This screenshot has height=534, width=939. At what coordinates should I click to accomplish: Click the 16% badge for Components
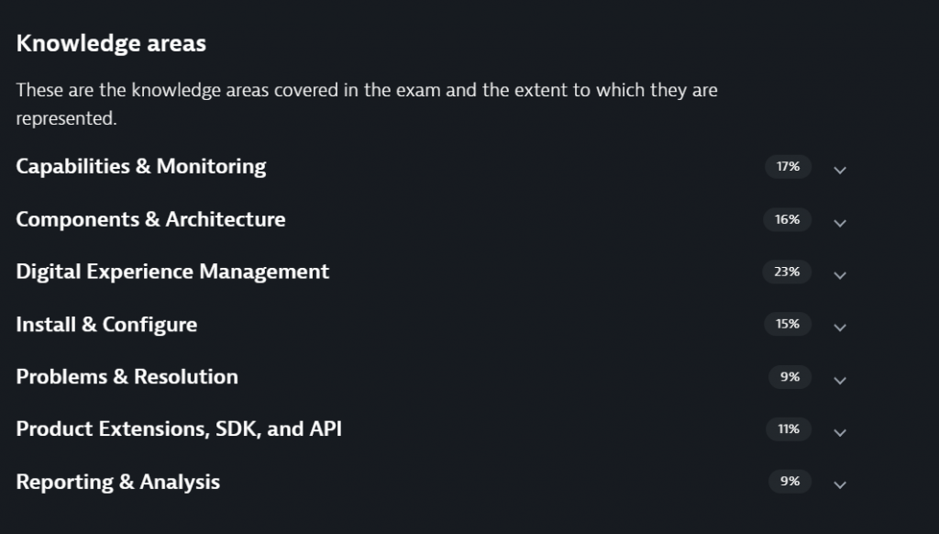[787, 219]
